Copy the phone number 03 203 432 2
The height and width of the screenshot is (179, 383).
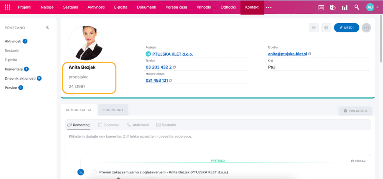(175, 67)
